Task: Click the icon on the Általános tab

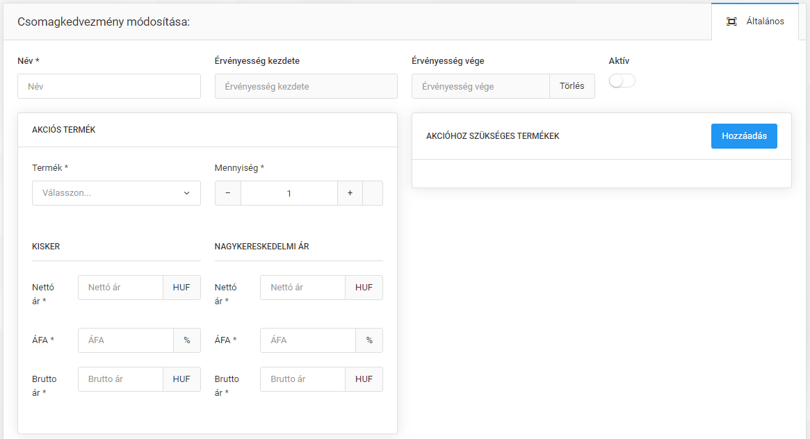Action: click(x=731, y=22)
